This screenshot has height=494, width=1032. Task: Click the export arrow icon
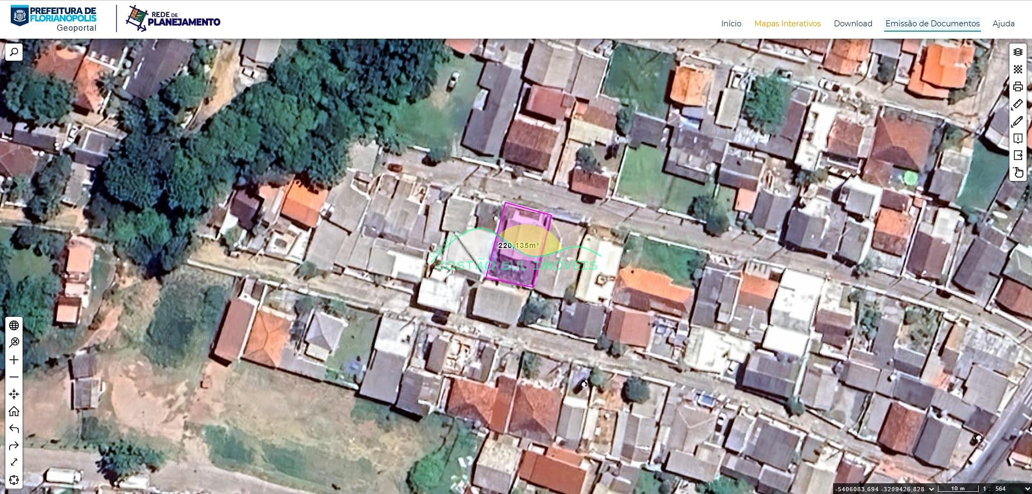1017,156
